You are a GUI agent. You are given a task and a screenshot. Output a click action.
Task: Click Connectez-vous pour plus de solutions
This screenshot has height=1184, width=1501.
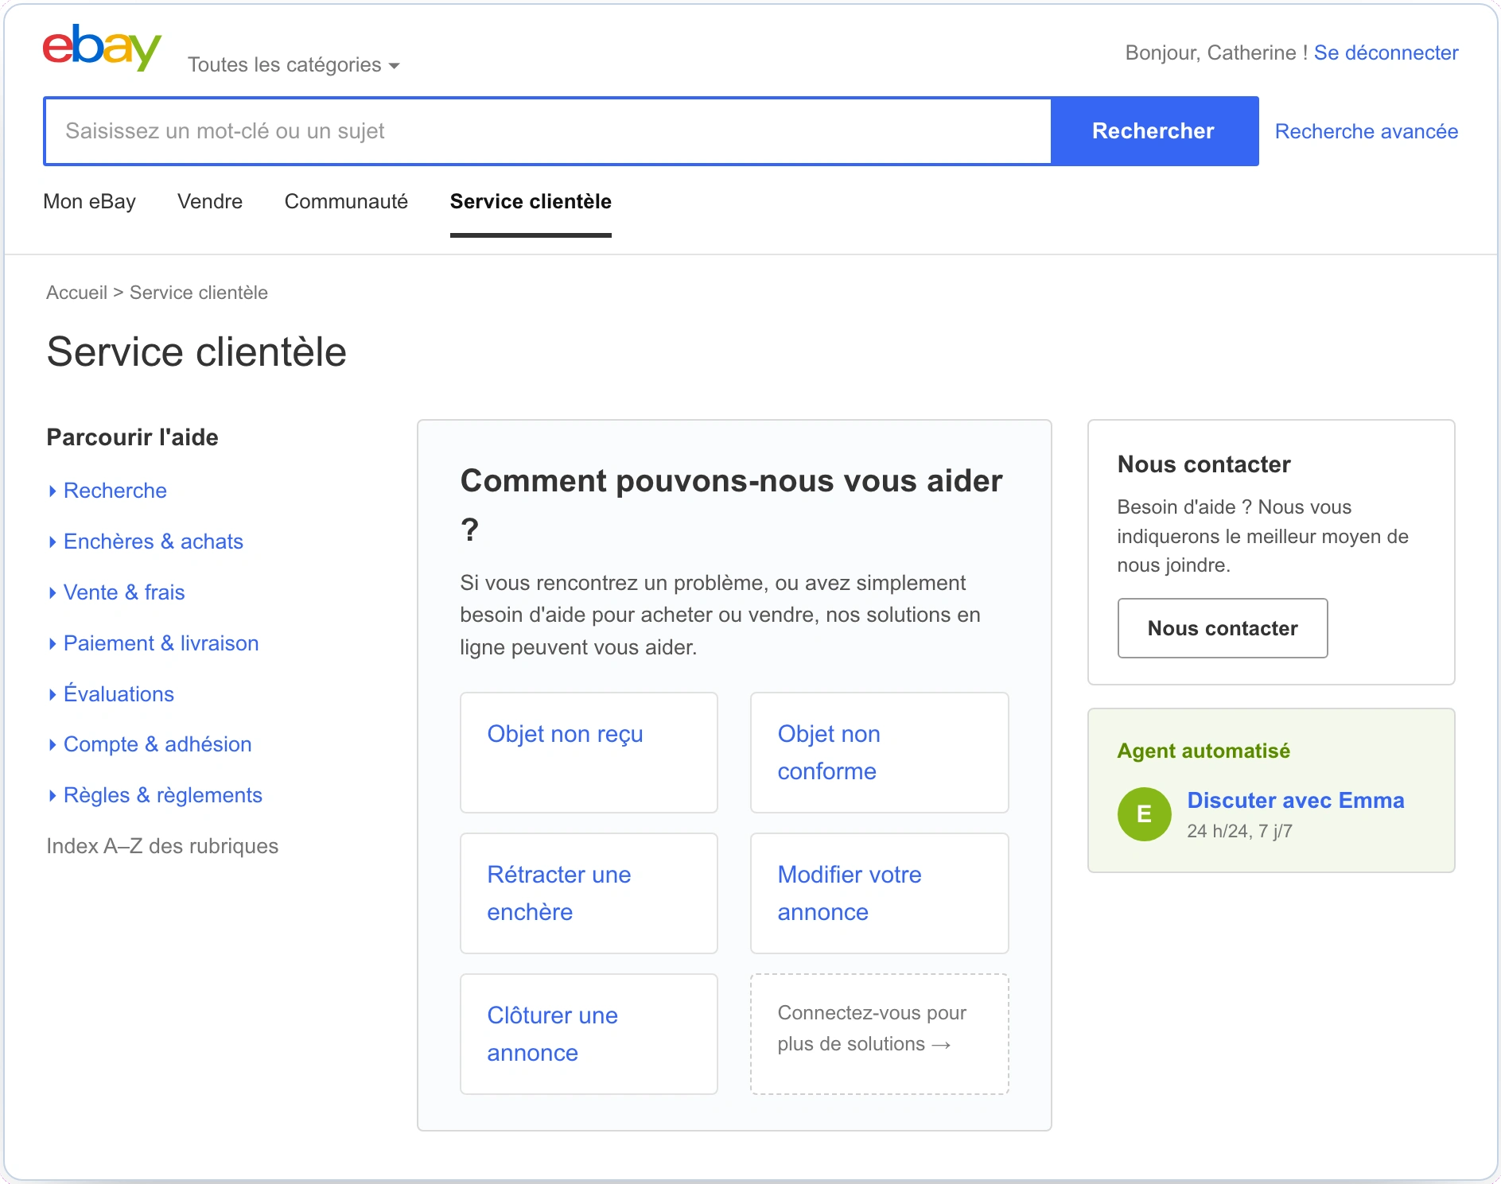pos(879,1034)
